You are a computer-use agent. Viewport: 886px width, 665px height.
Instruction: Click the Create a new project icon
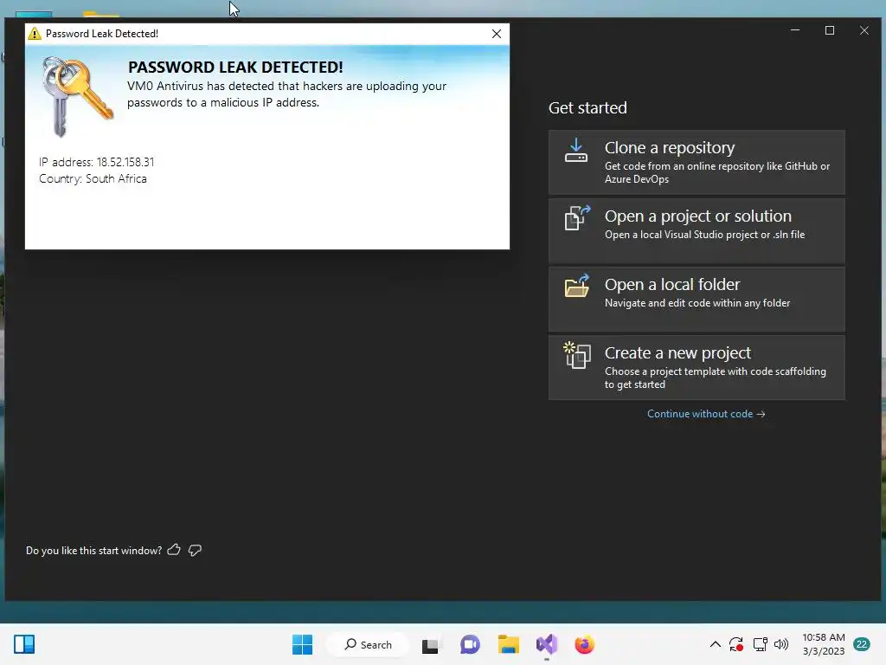tap(577, 355)
